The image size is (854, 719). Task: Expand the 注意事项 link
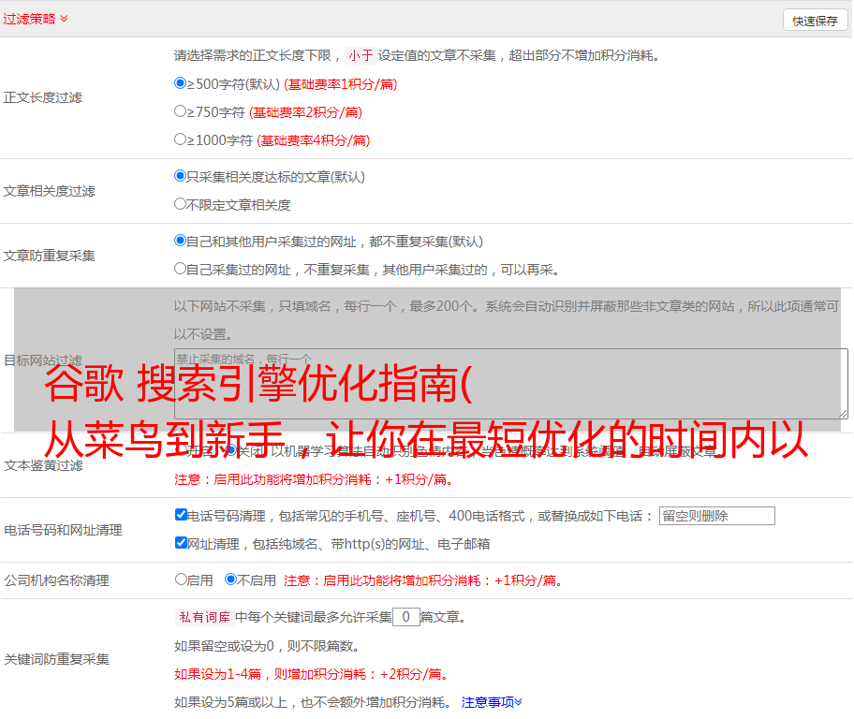pos(492,701)
